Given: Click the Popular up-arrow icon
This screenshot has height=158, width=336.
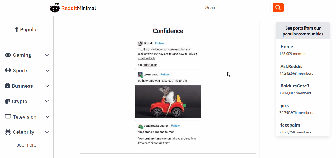Looking at the screenshot, I should point(17,30).
